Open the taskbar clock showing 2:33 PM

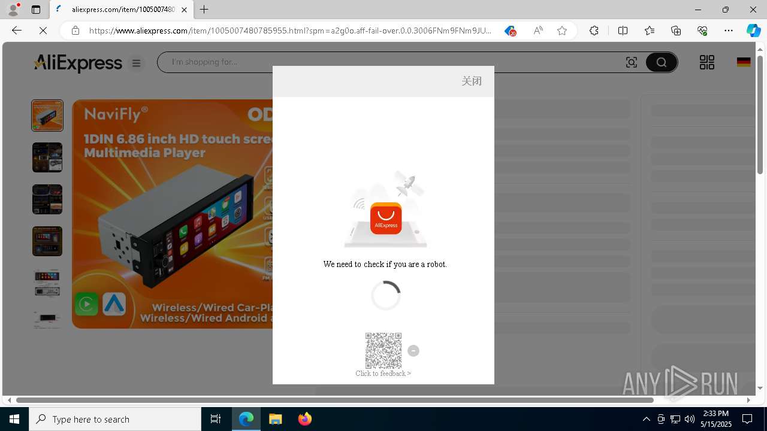717,419
